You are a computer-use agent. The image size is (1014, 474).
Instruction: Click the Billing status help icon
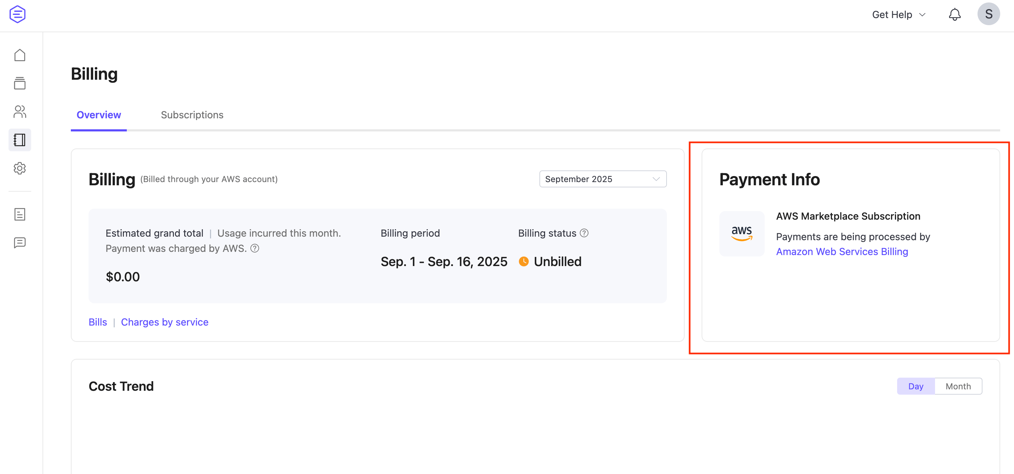click(x=584, y=233)
